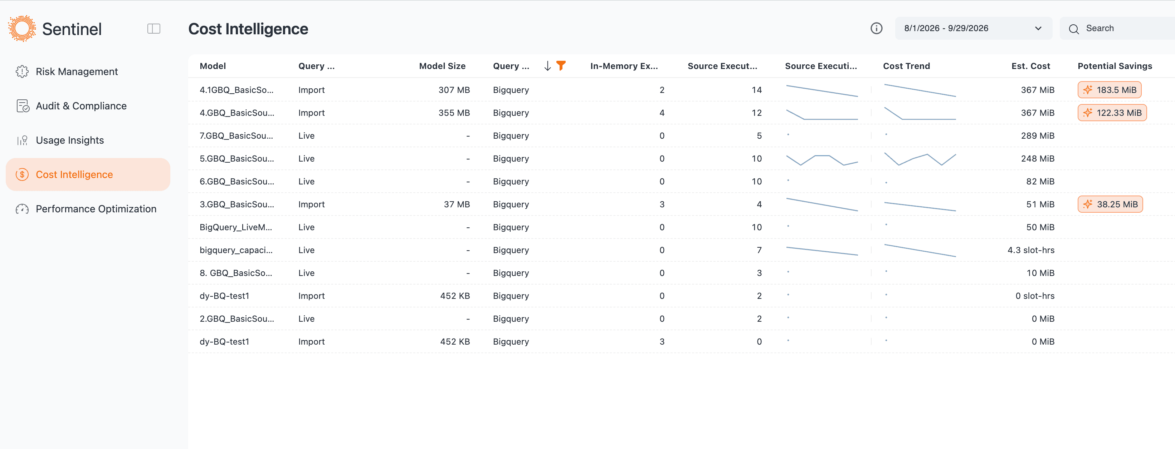
Task: Click the 37 MB model size value
Action: tap(457, 204)
